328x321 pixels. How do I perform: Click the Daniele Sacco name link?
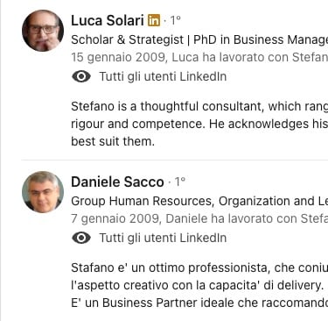(x=117, y=182)
